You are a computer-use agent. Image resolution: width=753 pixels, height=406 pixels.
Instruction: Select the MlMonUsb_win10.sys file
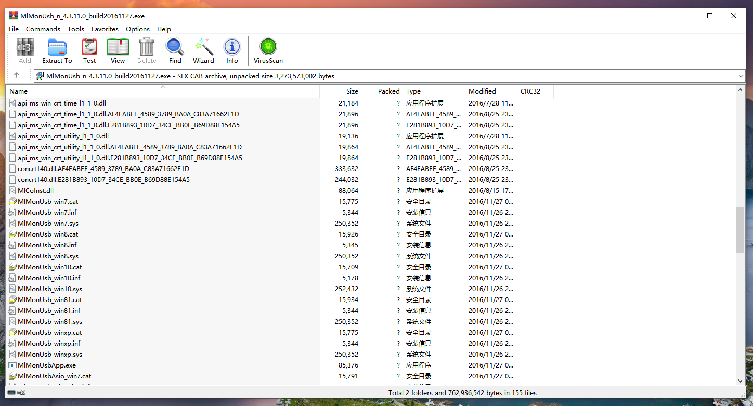click(x=50, y=289)
